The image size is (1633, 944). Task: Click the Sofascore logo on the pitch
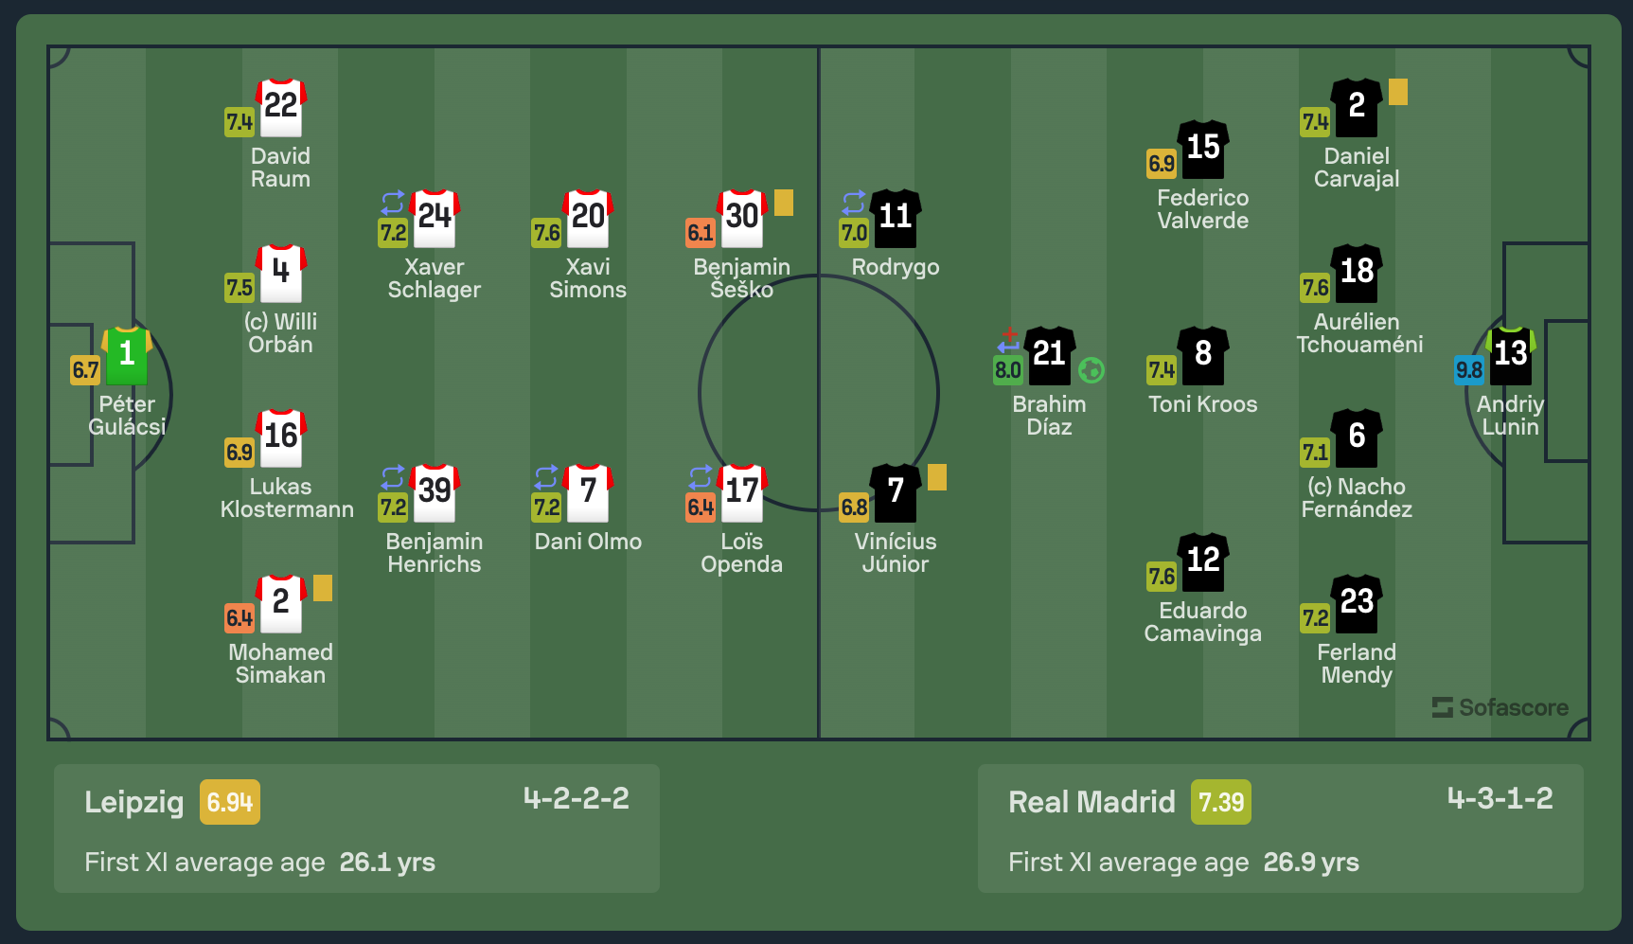(1500, 707)
